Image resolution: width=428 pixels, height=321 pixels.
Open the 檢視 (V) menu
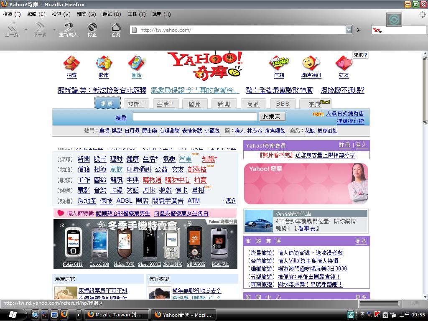click(x=61, y=14)
